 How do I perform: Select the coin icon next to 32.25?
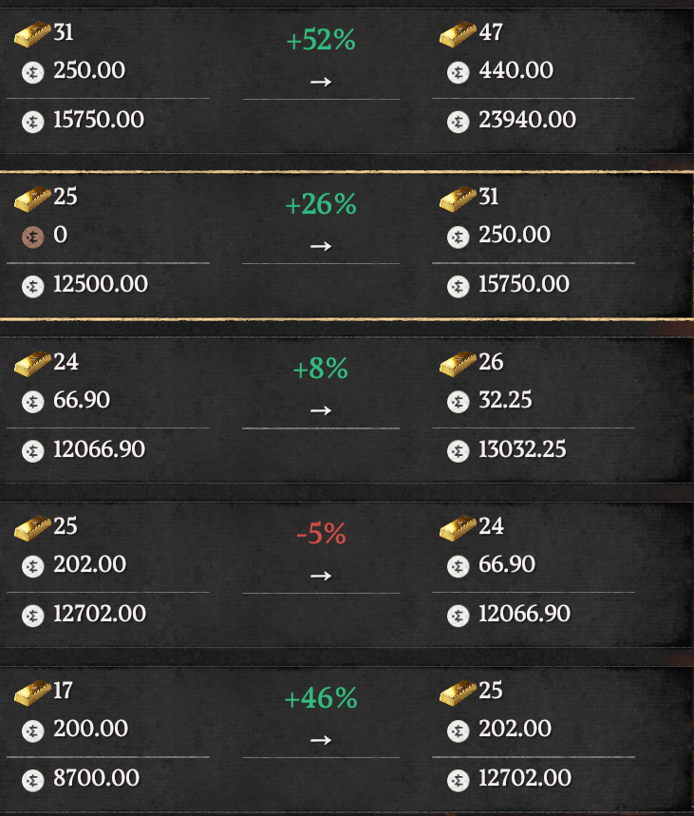(459, 401)
